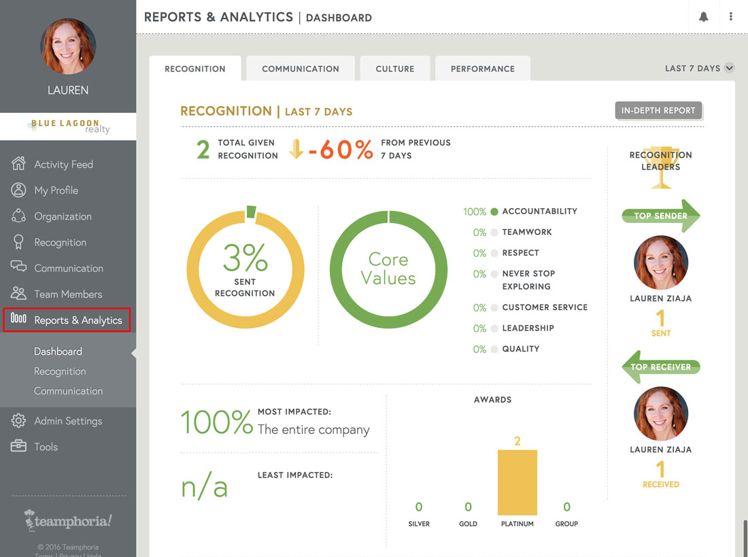
Task: Open Communication via the speech bubble icon
Action: [20, 268]
